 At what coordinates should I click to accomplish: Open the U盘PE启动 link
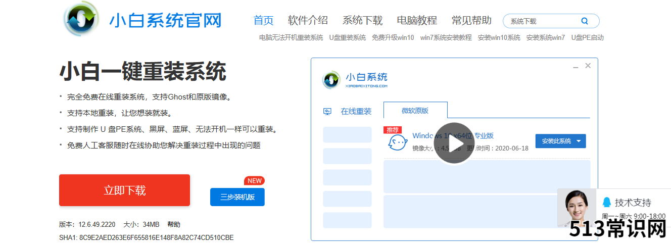point(588,37)
